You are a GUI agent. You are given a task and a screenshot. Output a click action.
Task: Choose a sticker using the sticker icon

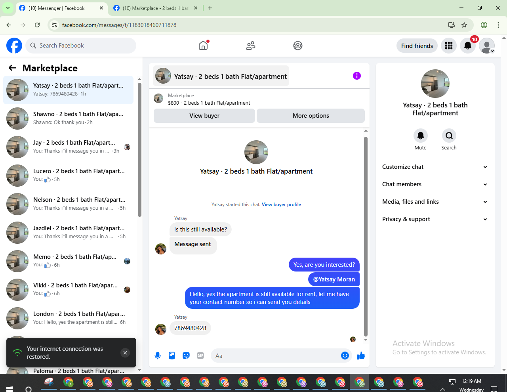click(186, 356)
